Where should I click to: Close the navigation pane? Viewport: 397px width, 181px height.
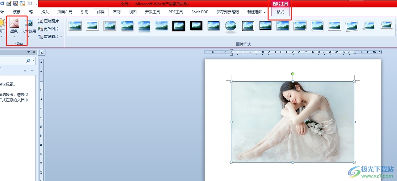[x=34, y=52]
